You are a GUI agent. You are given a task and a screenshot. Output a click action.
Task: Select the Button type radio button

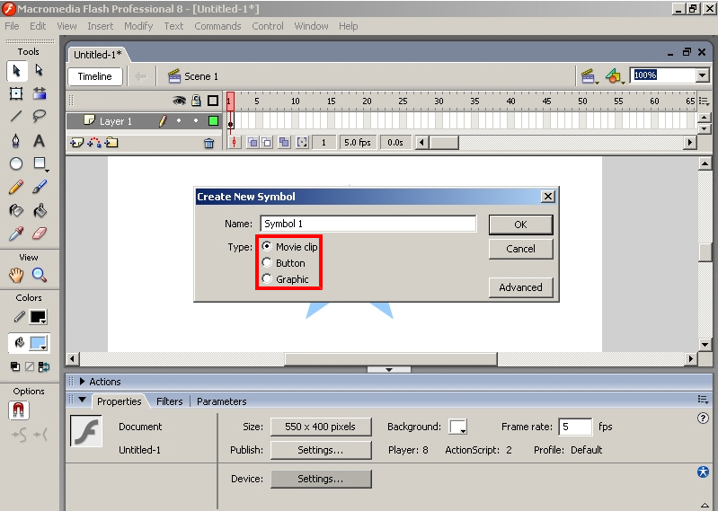coord(267,262)
